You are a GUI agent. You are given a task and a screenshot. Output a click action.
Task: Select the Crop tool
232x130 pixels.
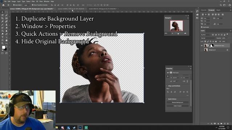coord(3,18)
